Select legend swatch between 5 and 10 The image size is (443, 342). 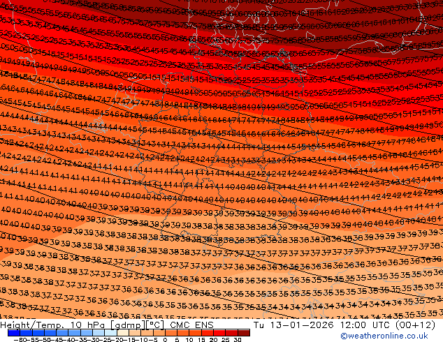183,333
